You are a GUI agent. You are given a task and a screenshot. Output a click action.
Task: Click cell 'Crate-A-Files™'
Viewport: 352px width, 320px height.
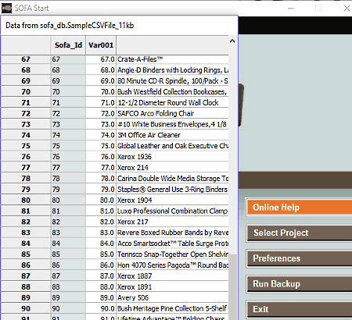172,59
